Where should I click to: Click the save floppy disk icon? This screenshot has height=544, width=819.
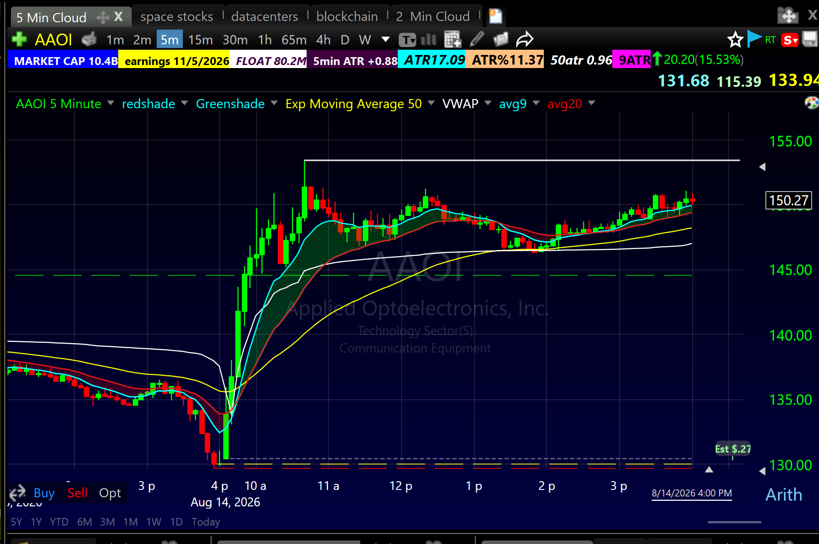click(x=810, y=39)
